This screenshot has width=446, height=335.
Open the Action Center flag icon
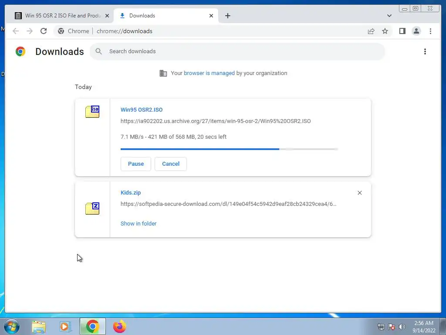[x=392, y=327]
